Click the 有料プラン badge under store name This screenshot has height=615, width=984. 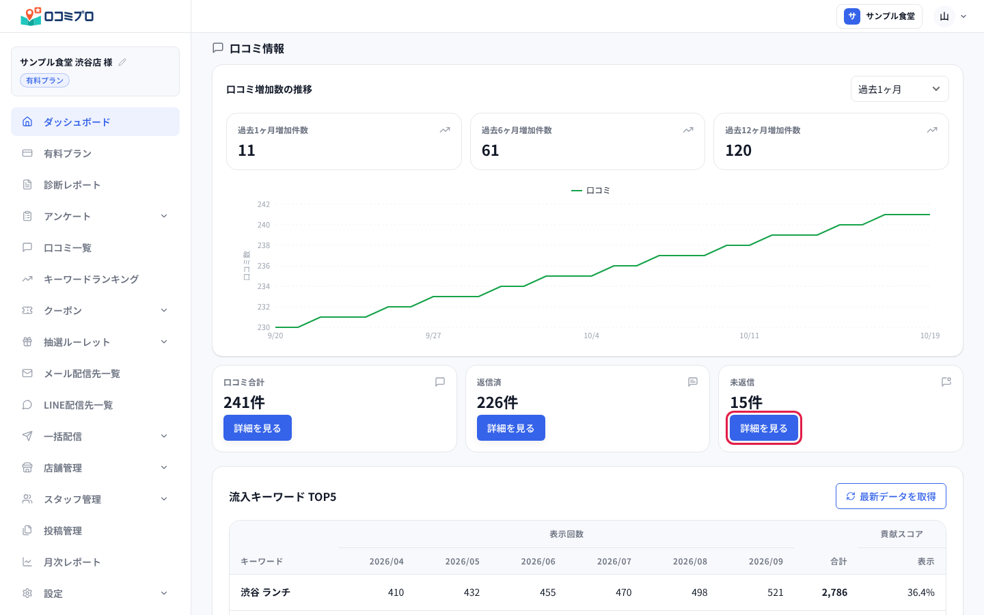coord(44,81)
